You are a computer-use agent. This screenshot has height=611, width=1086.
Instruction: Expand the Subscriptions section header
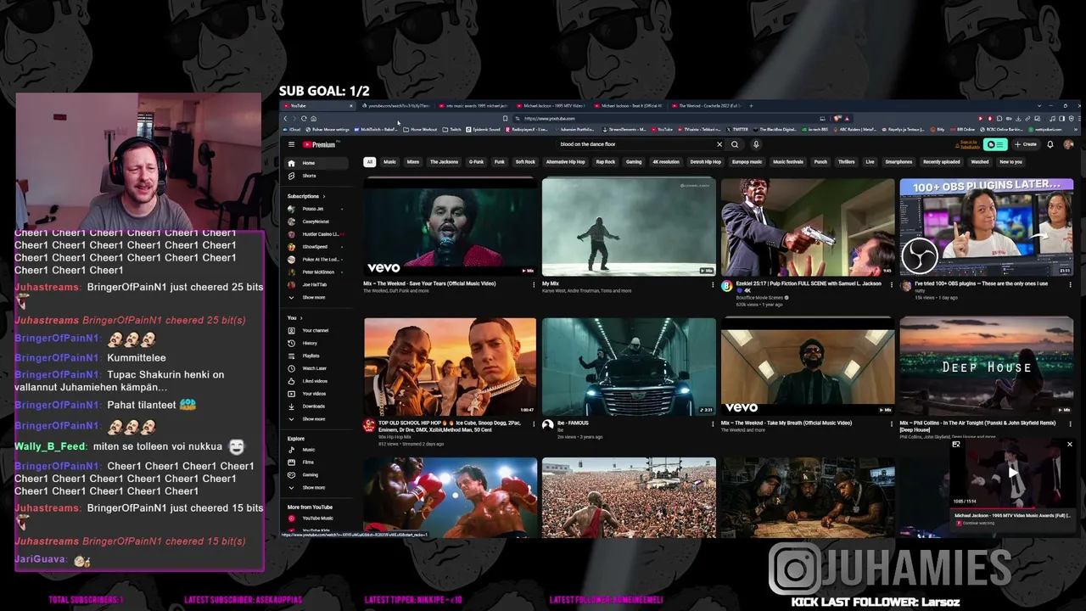coord(305,196)
